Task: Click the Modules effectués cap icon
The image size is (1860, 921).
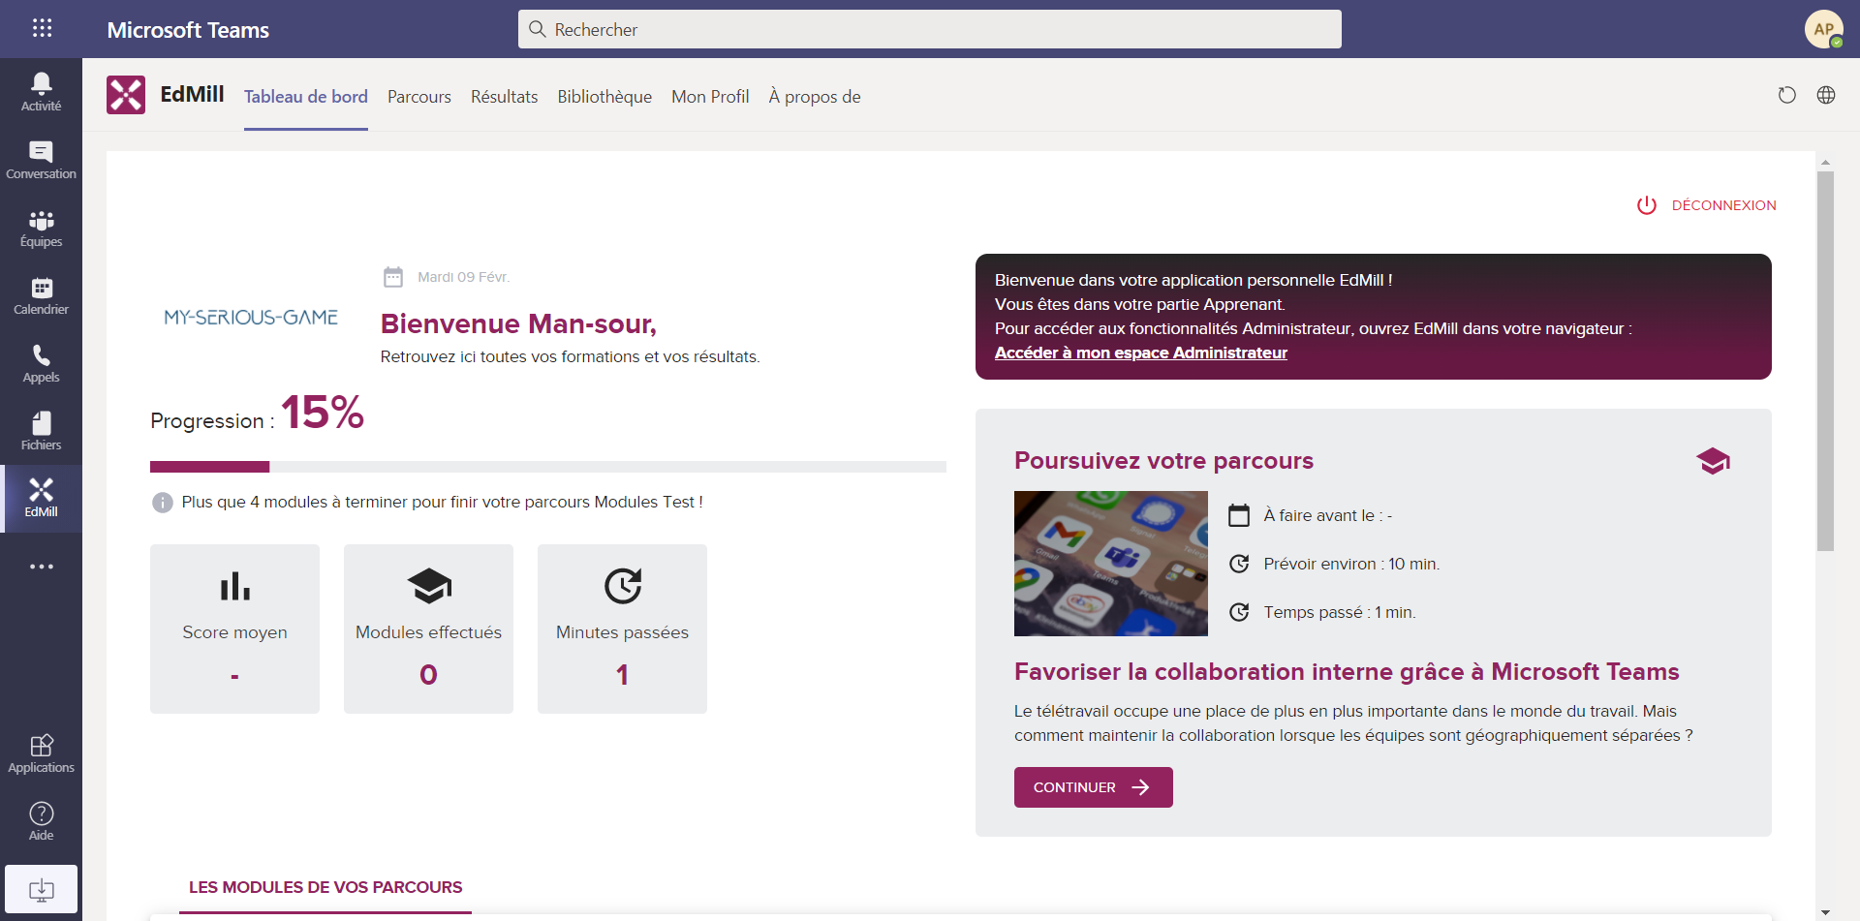Action: point(429,586)
